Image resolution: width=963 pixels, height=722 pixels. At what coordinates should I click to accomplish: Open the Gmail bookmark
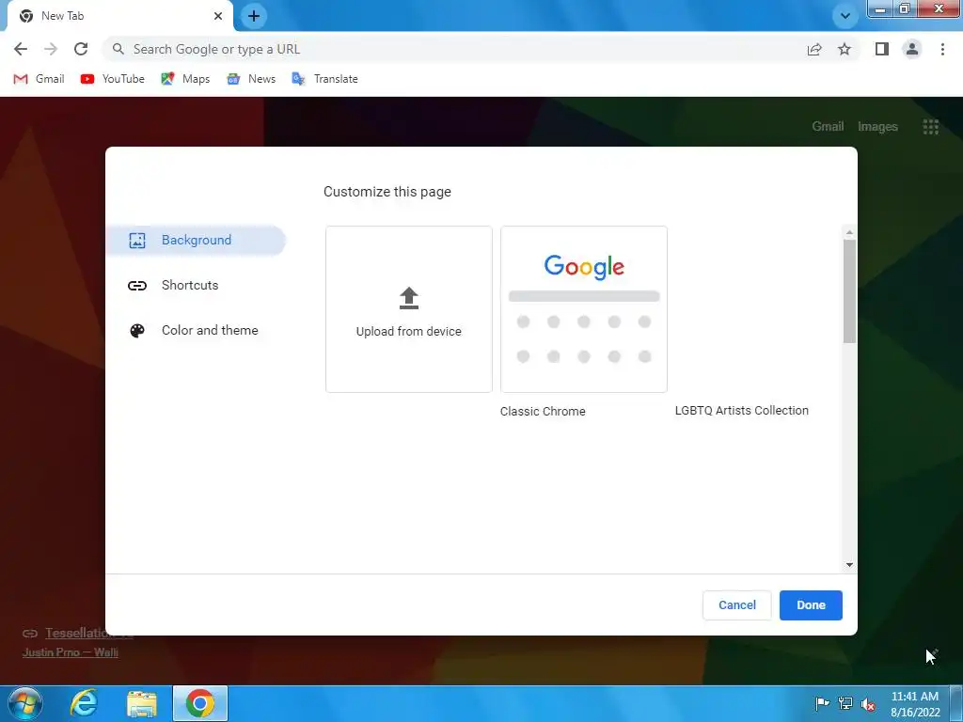tap(39, 79)
